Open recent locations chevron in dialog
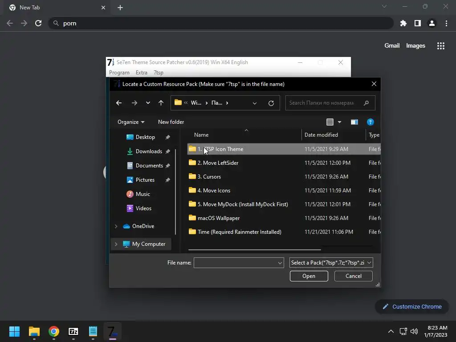456x342 pixels. (x=148, y=103)
